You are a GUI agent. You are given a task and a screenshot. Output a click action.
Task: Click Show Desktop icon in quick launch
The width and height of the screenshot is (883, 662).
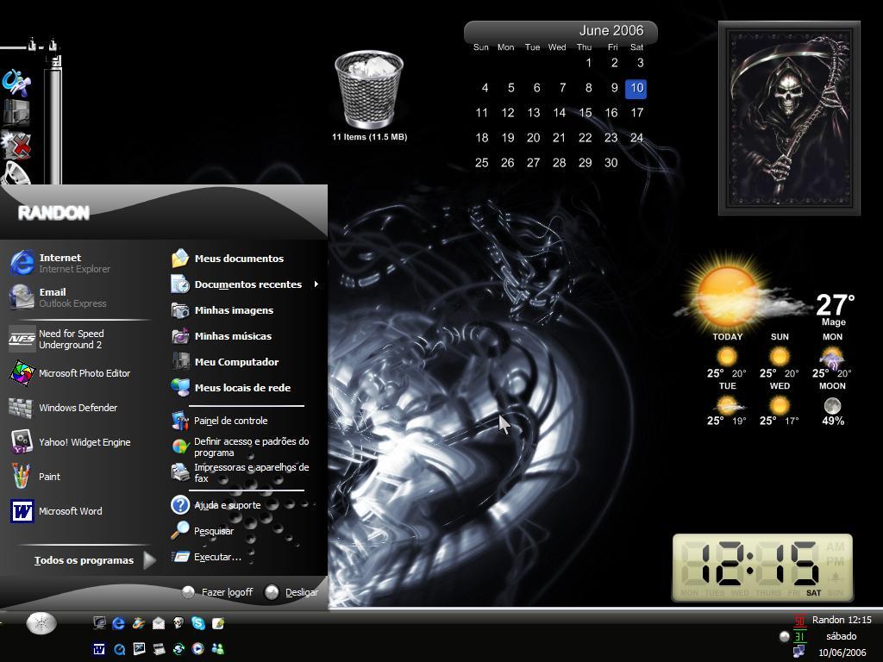[100, 622]
